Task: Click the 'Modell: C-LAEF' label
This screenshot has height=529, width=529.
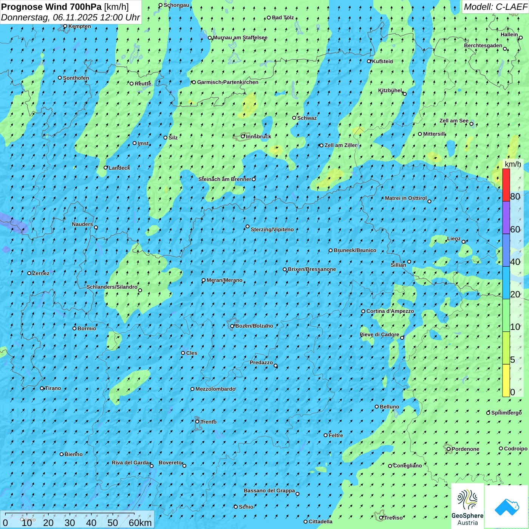Action: point(495,6)
